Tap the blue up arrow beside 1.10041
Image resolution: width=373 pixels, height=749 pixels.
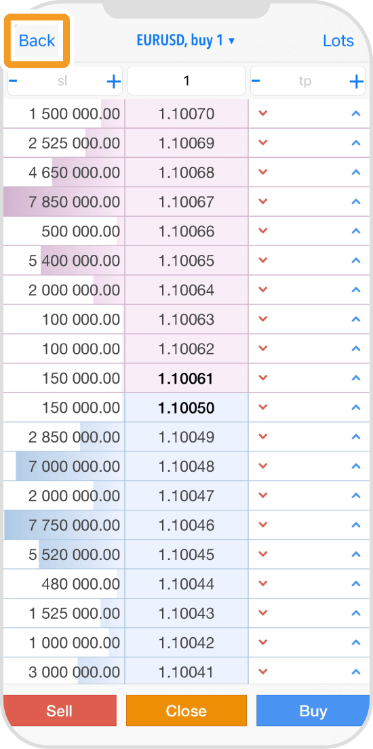(355, 672)
